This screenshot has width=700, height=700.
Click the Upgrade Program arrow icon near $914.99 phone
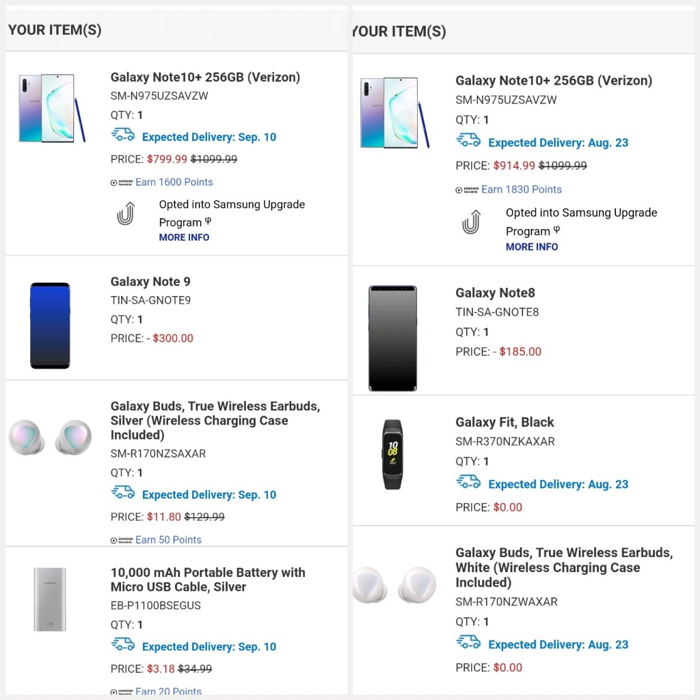[x=471, y=222]
